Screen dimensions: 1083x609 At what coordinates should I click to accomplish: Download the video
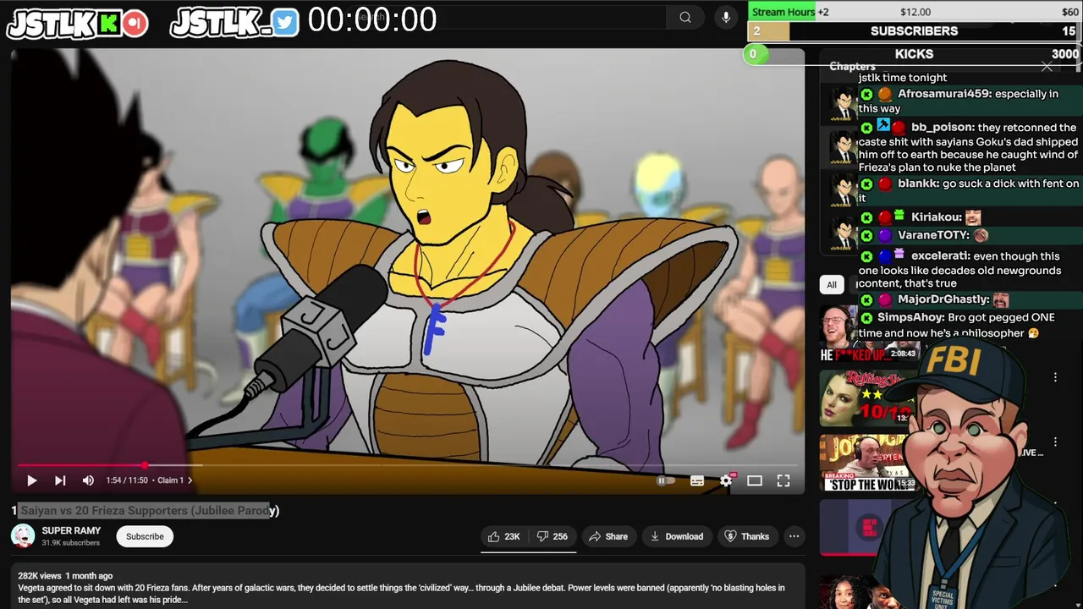pyautogui.click(x=677, y=536)
